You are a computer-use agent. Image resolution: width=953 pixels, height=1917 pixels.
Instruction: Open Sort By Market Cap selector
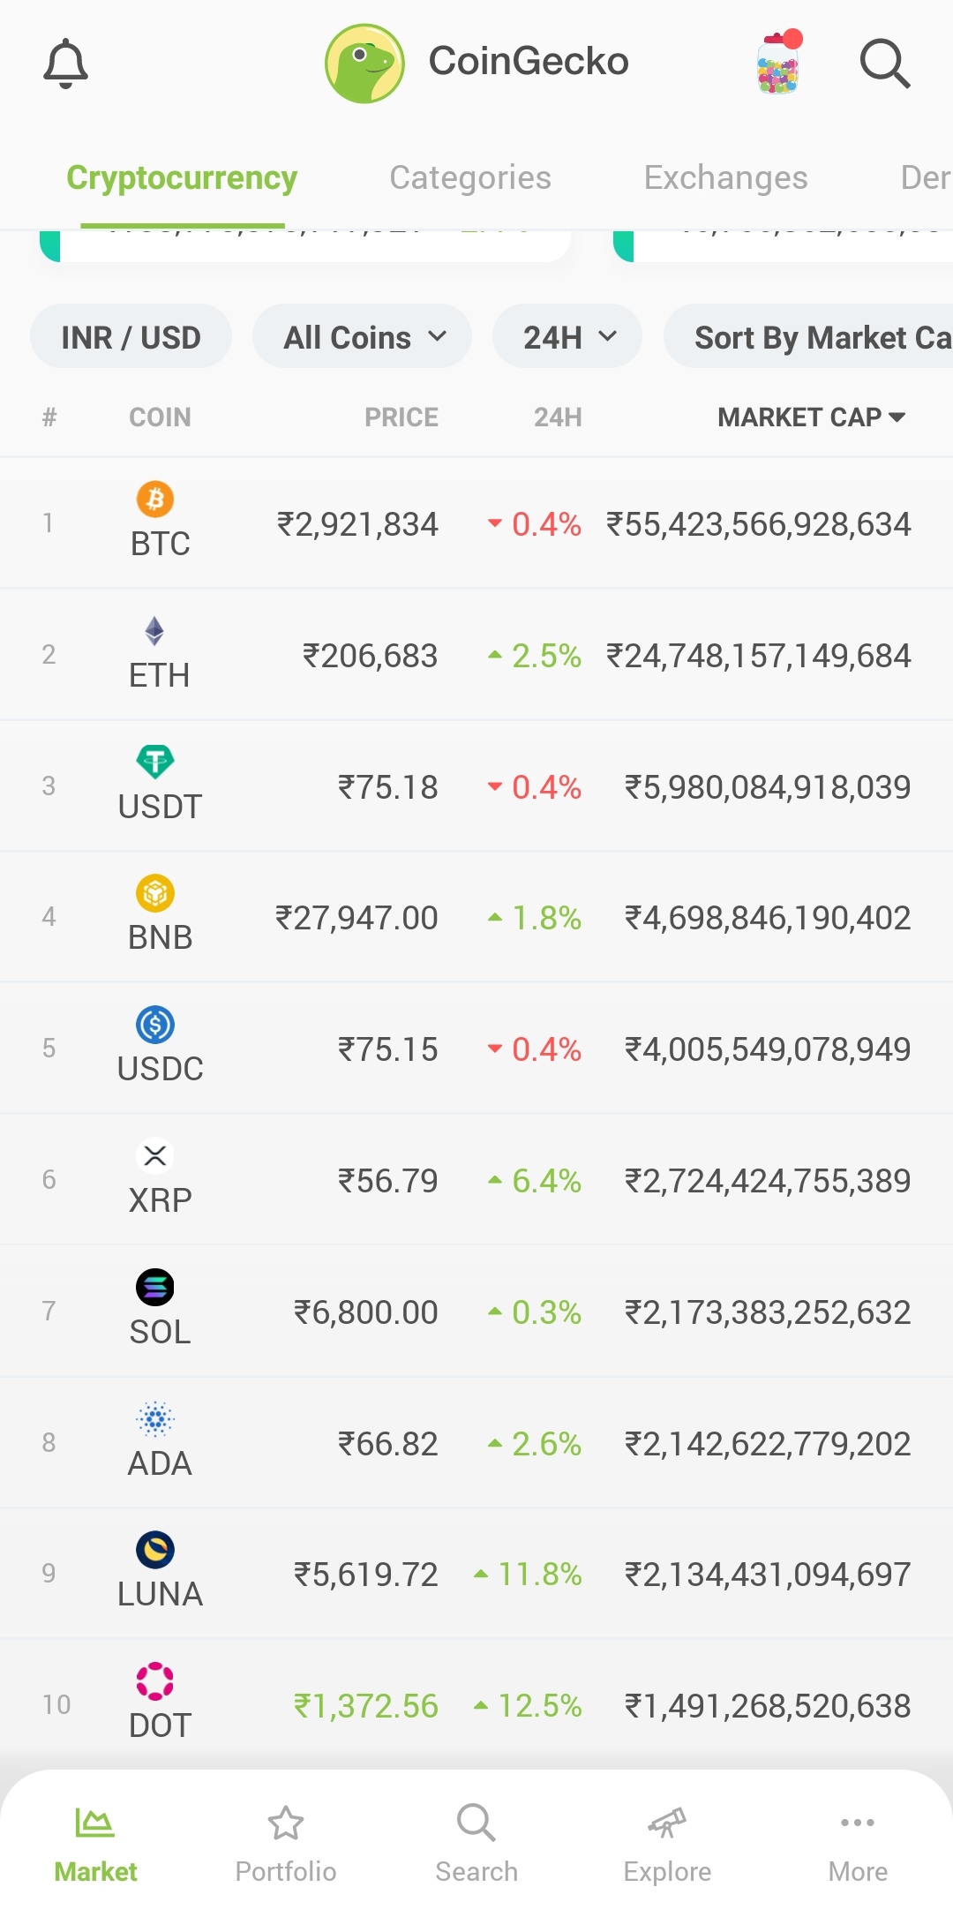[808, 336]
